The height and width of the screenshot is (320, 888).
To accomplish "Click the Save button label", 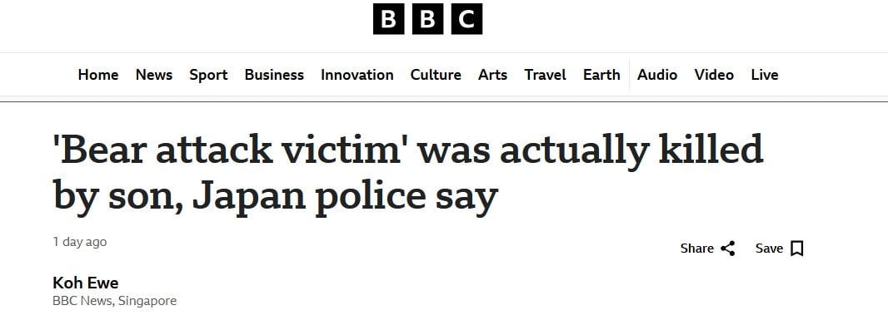I will coord(769,249).
